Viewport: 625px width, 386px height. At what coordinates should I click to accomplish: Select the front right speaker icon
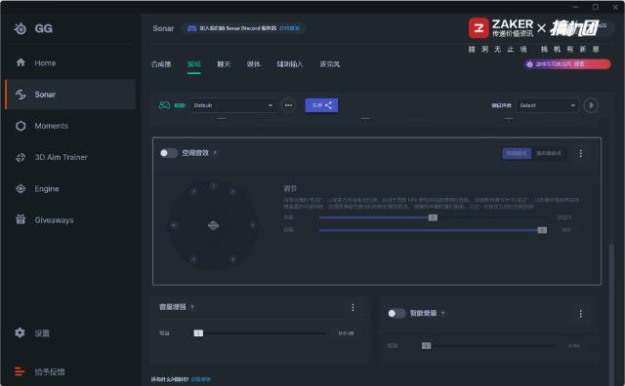[x=232, y=191]
